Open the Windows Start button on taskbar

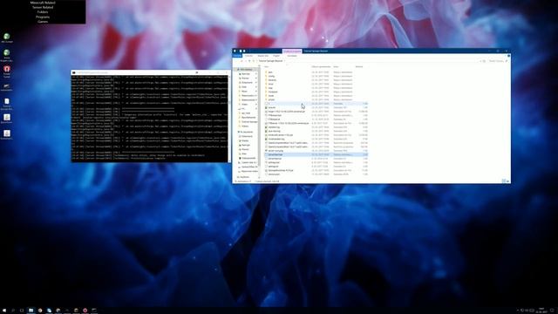pyautogui.click(x=4, y=311)
